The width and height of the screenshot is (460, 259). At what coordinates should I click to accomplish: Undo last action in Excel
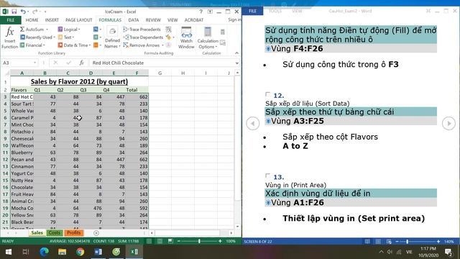[23, 12]
